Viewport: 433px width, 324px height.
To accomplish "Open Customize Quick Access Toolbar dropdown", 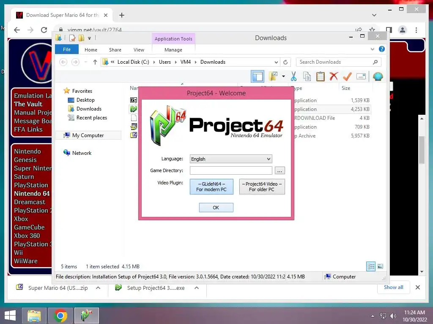I will pos(90,38).
